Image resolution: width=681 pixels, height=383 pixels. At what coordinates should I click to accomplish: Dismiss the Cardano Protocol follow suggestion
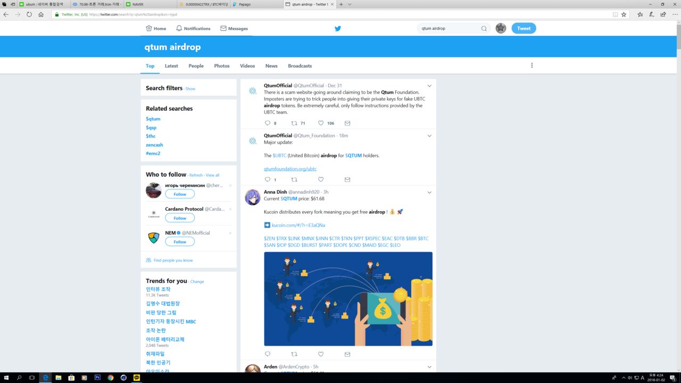pos(230,209)
